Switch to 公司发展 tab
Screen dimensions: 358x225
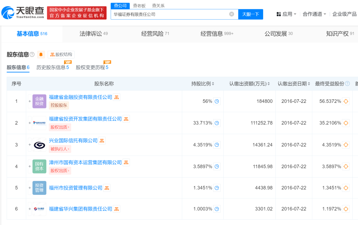(x=278, y=34)
